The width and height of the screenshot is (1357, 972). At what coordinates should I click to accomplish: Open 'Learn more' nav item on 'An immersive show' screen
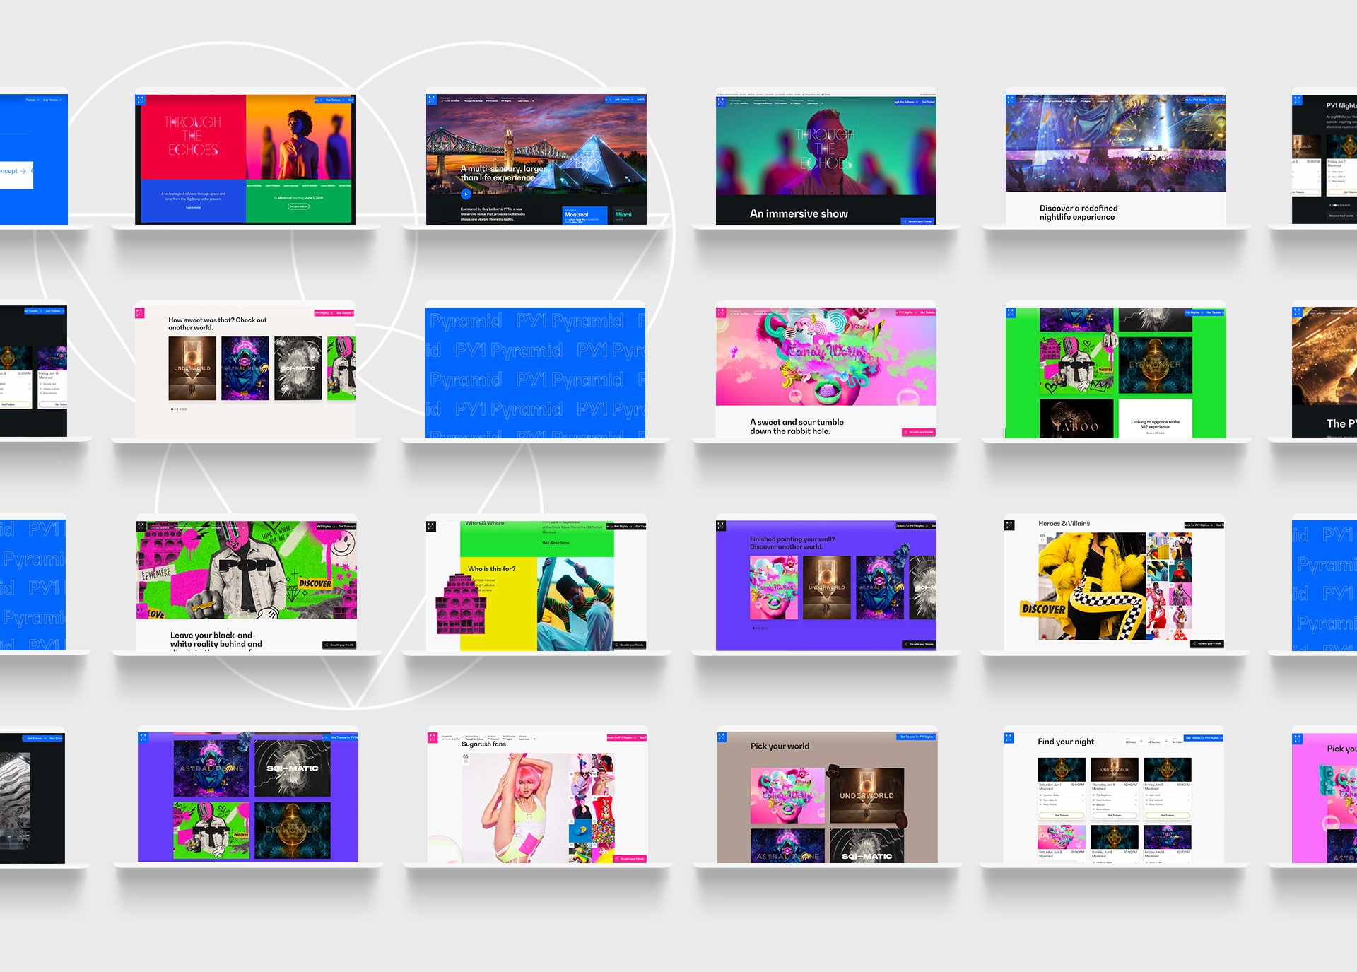click(813, 102)
